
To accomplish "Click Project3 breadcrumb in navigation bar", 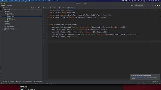I will click(x=3, y=5).
